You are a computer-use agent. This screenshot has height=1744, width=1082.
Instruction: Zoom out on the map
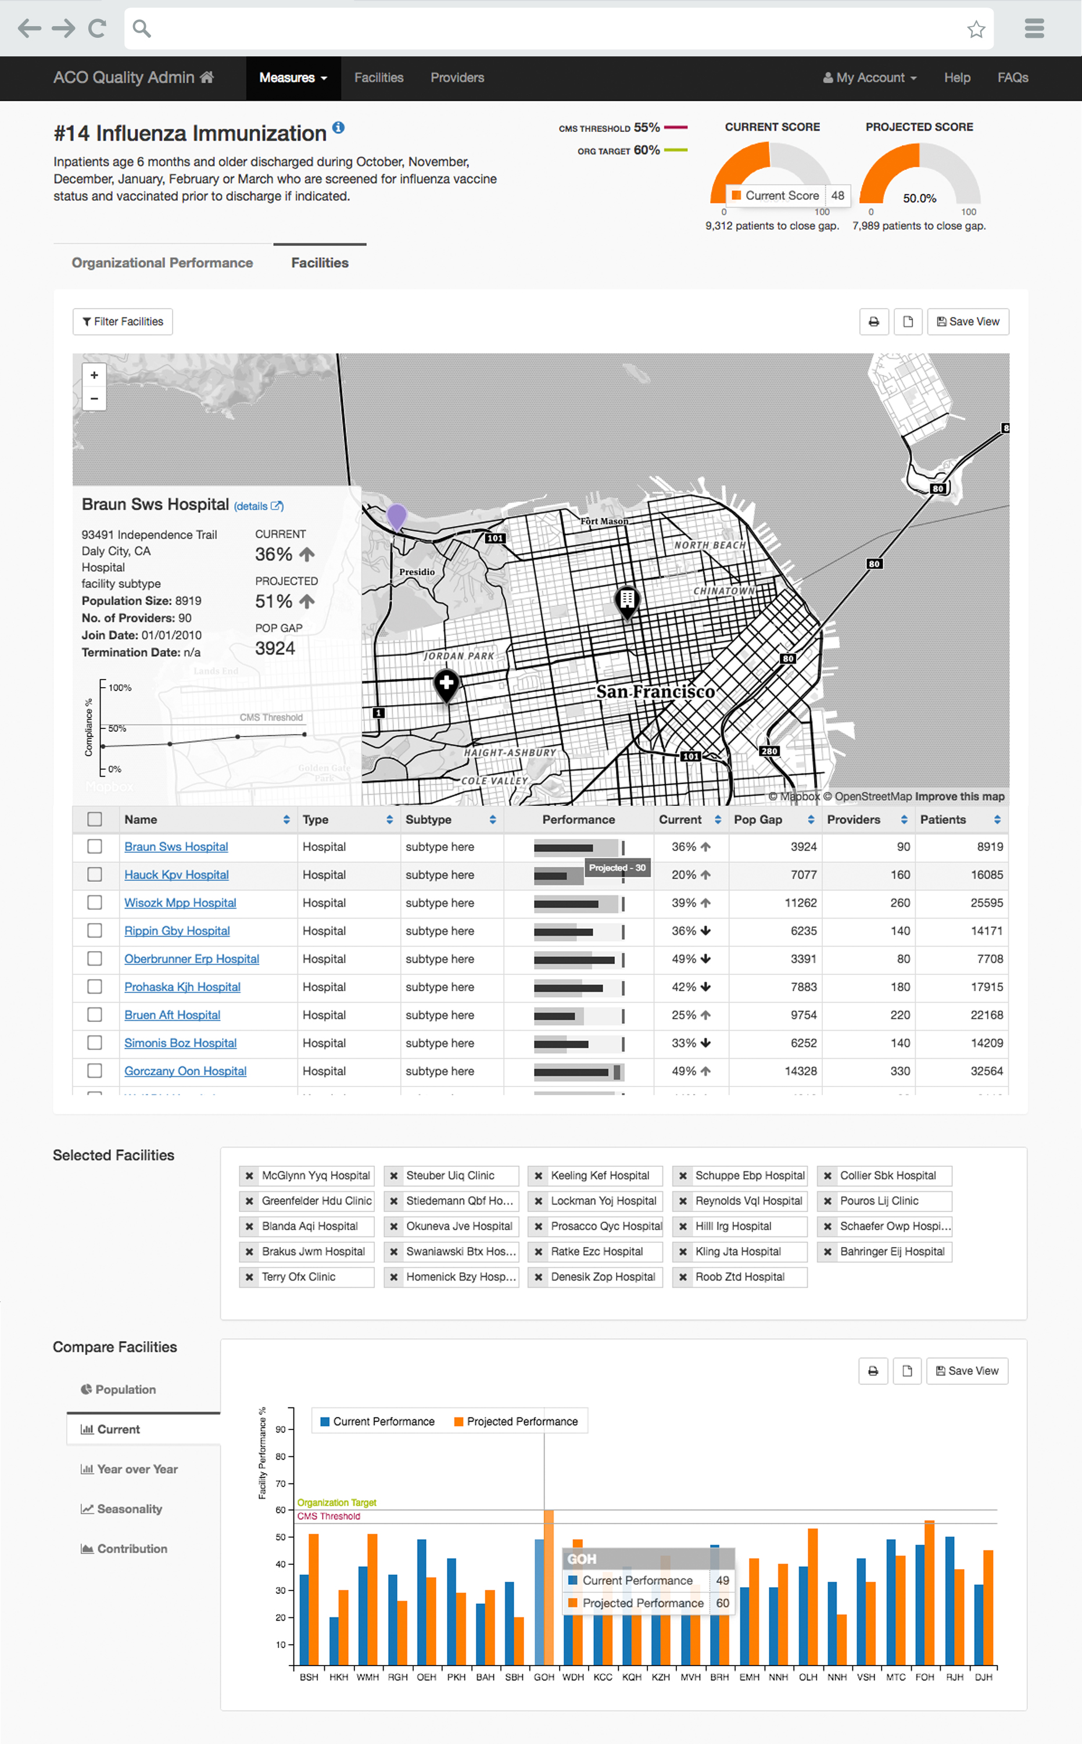94,399
